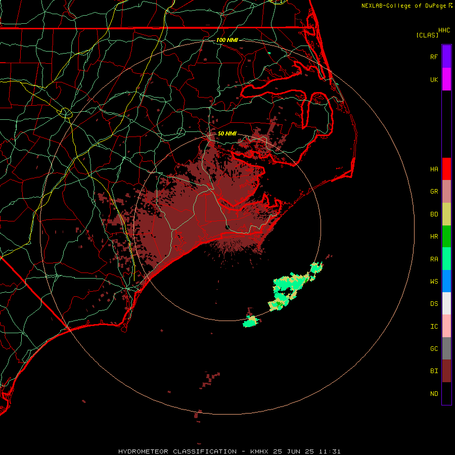Click the "NEXLAB-College of DuPage" title text
455x455 pixels.
tap(404, 6)
